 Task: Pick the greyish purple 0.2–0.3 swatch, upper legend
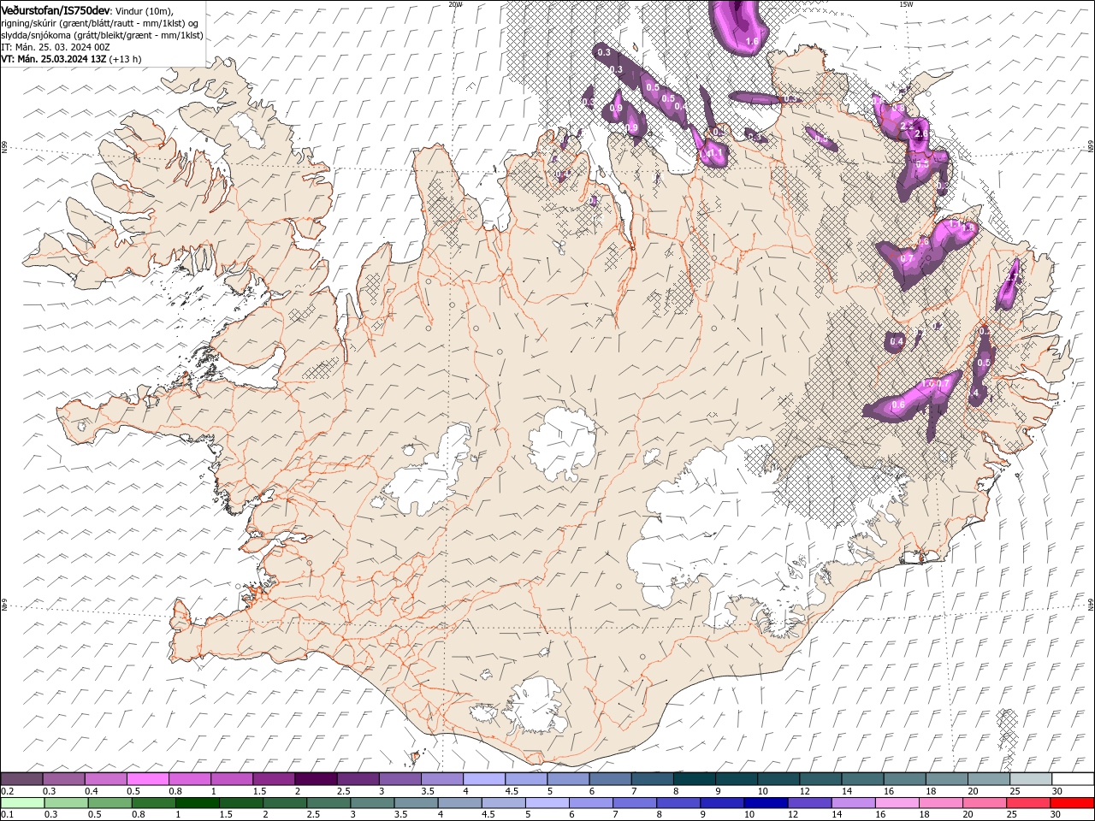pos(21,779)
